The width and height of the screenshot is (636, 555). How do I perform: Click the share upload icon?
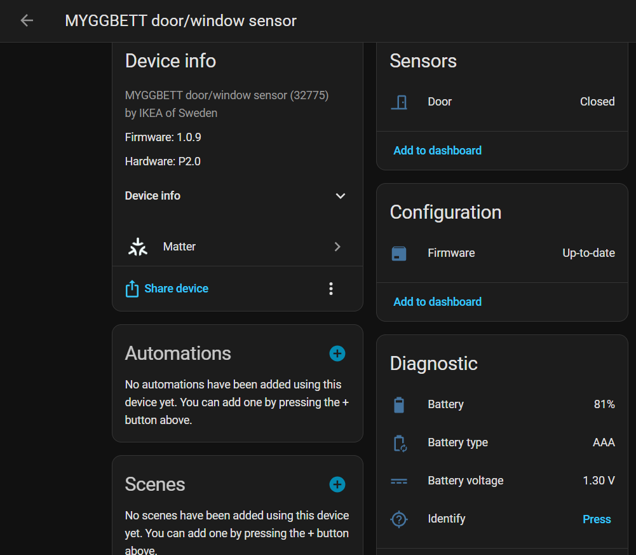tap(132, 289)
